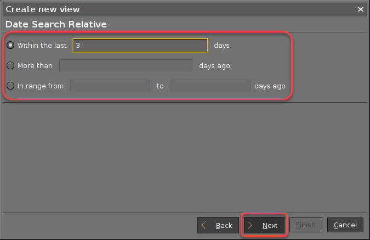The image size is (370, 240).
Task: Click the left arrow icon on Back
Action: pyautogui.click(x=204, y=225)
